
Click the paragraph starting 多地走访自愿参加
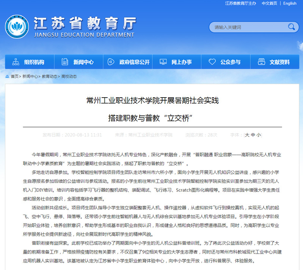tap(151, 186)
